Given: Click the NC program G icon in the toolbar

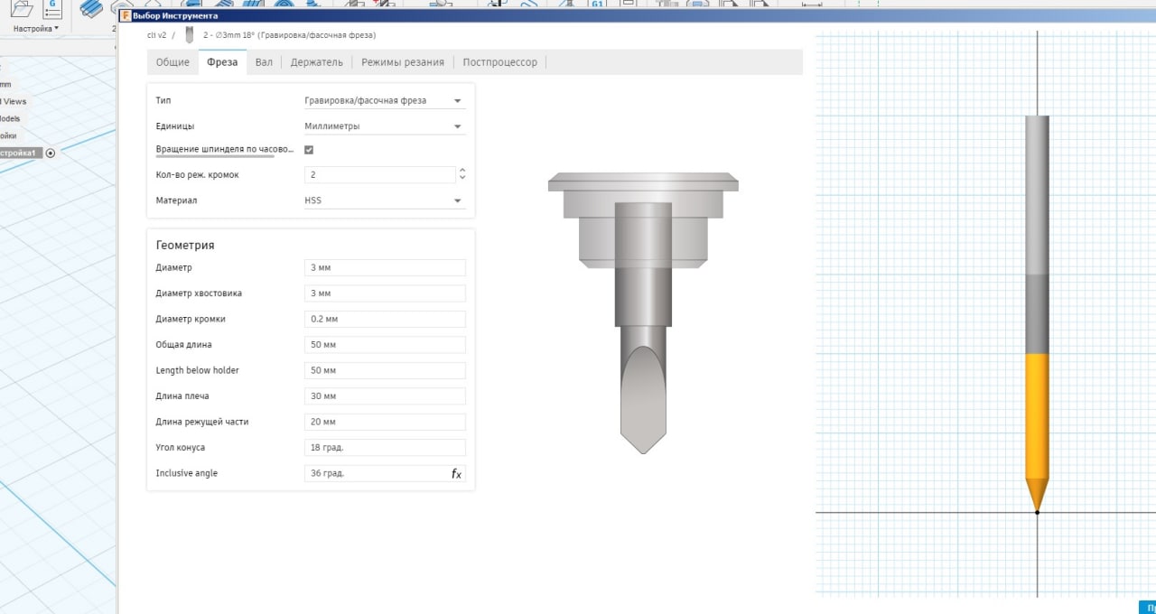Looking at the screenshot, I should click(x=53, y=8).
